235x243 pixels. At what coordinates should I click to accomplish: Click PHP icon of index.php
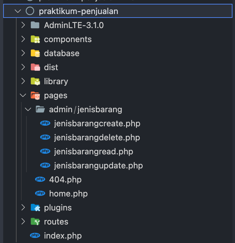coord(35,235)
